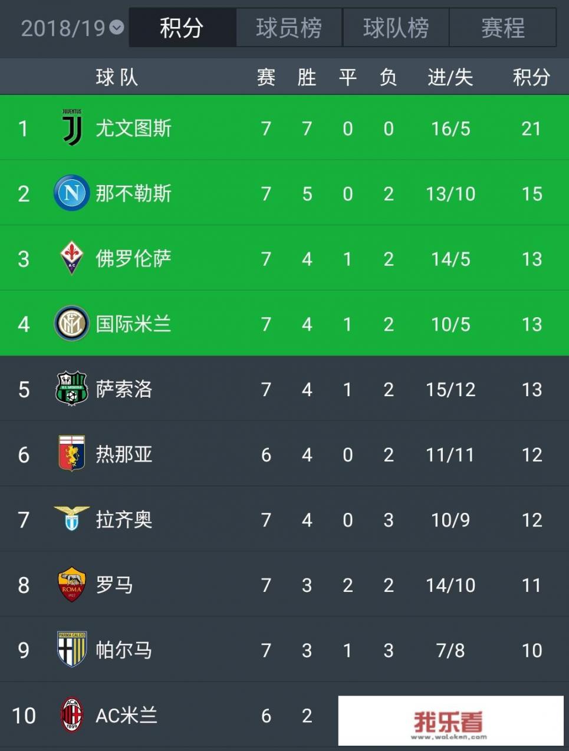Click the Parma club crest icon

pyautogui.click(x=72, y=650)
